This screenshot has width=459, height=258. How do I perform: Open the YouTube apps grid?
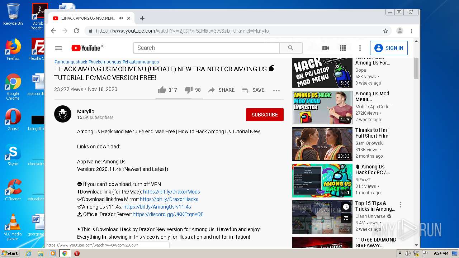pos(343,48)
